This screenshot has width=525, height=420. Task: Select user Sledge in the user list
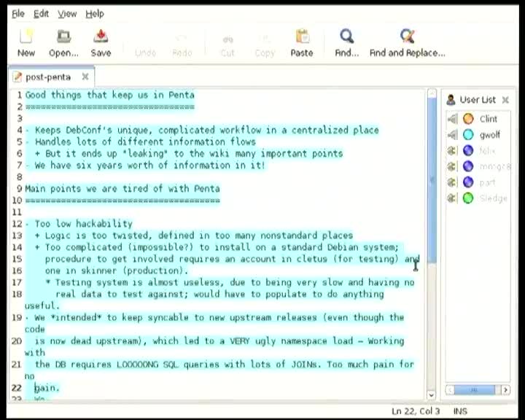[478, 198]
